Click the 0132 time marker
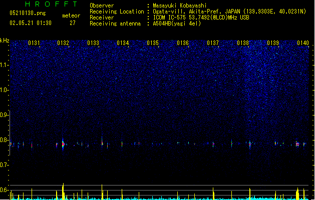This screenshot has height=200, width=315. [63, 43]
